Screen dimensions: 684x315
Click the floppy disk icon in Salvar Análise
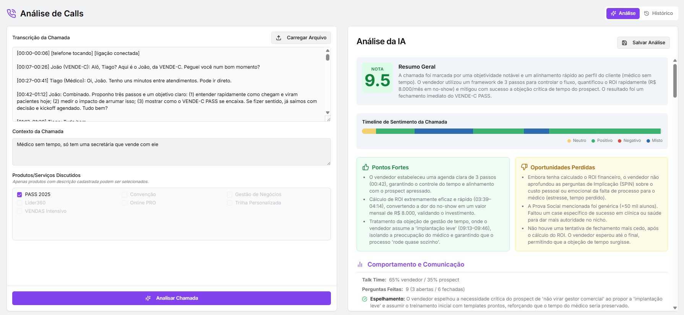(x=624, y=43)
